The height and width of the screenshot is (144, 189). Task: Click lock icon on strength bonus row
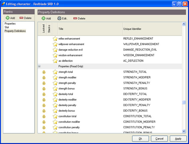click(44, 89)
